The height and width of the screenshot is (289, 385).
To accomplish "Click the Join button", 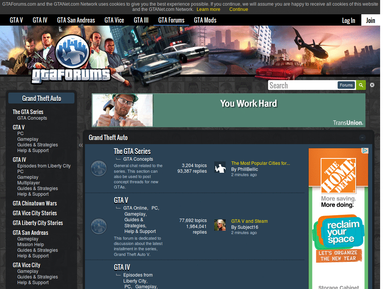I will 370,20.
